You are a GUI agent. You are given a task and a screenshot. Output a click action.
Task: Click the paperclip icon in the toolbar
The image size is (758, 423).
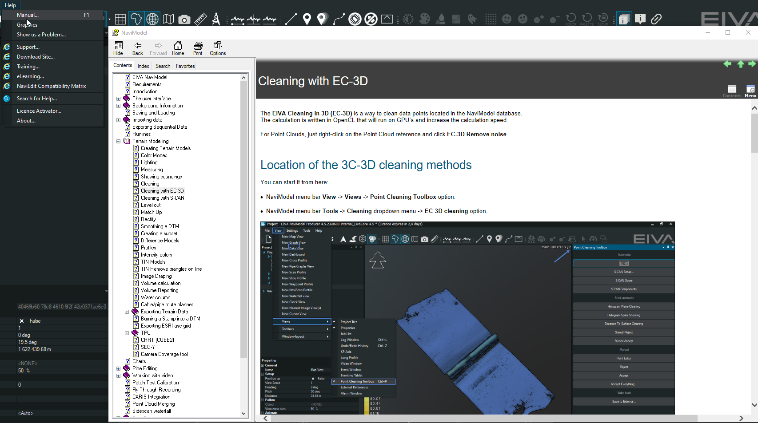(x=656, y=19)
